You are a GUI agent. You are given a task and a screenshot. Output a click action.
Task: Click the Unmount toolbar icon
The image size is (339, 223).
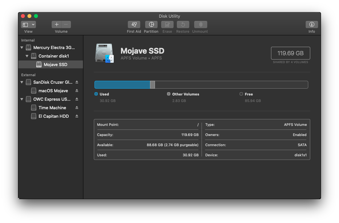tap(201, 25)
